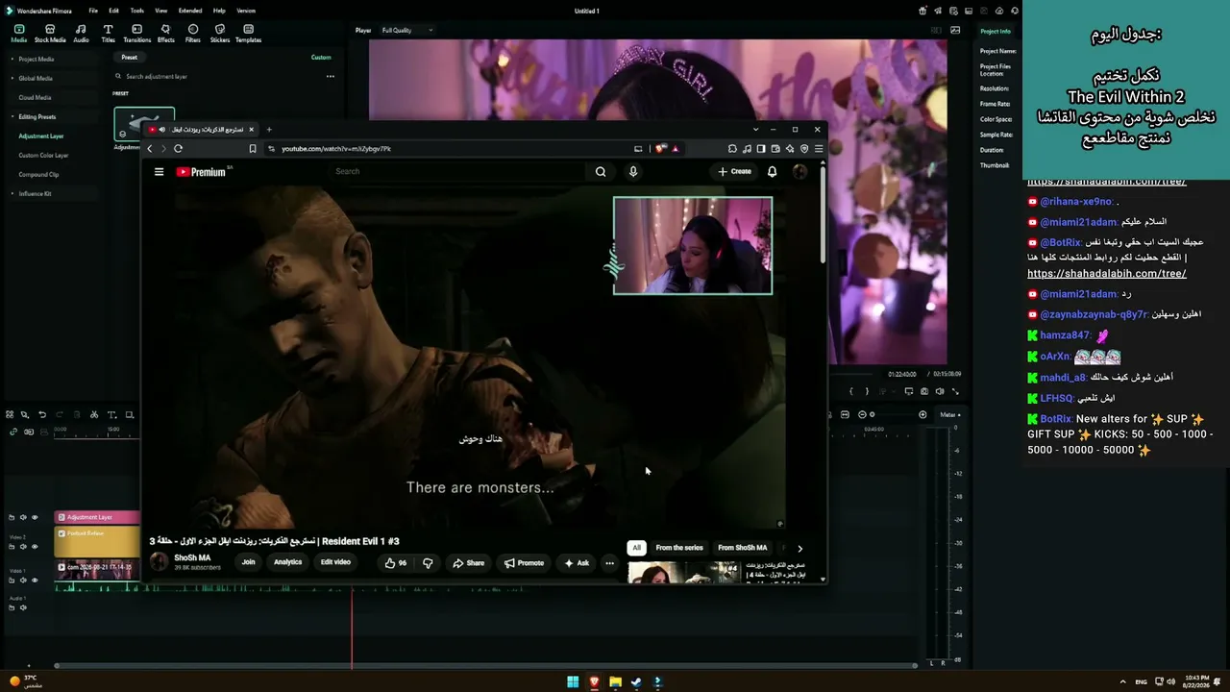
Task: Reload the YouTube page in browser
Action: pyautogui.click(x=178, y=149)
